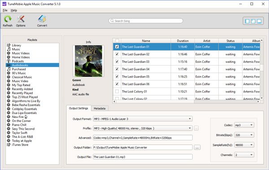Click the Home Videos gear icon
269x170 pixels.
(x=9, y=57)
